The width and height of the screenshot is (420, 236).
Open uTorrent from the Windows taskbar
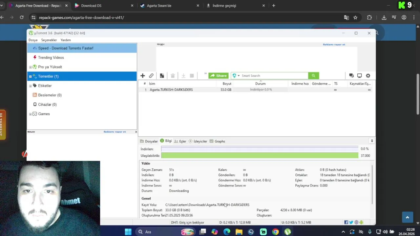(x=287, y=232)
